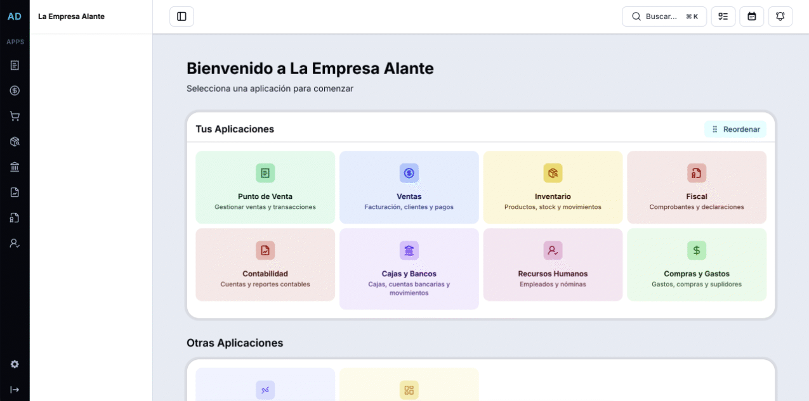Open the Recursos Humanos person icon in sidebar
The width and height of the screenshot is (809, 401).
[14, 243]
